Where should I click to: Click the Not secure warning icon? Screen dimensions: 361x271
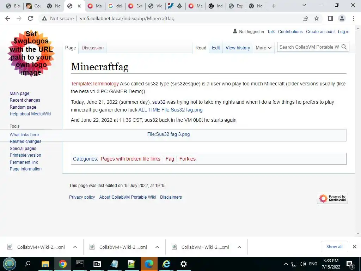[x=44, y=18]
